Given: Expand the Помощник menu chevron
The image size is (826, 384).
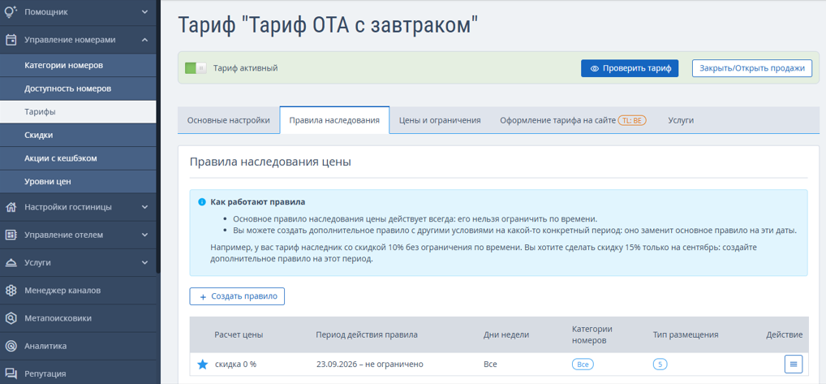Looking at the screenshot, I should coord(145,11).
